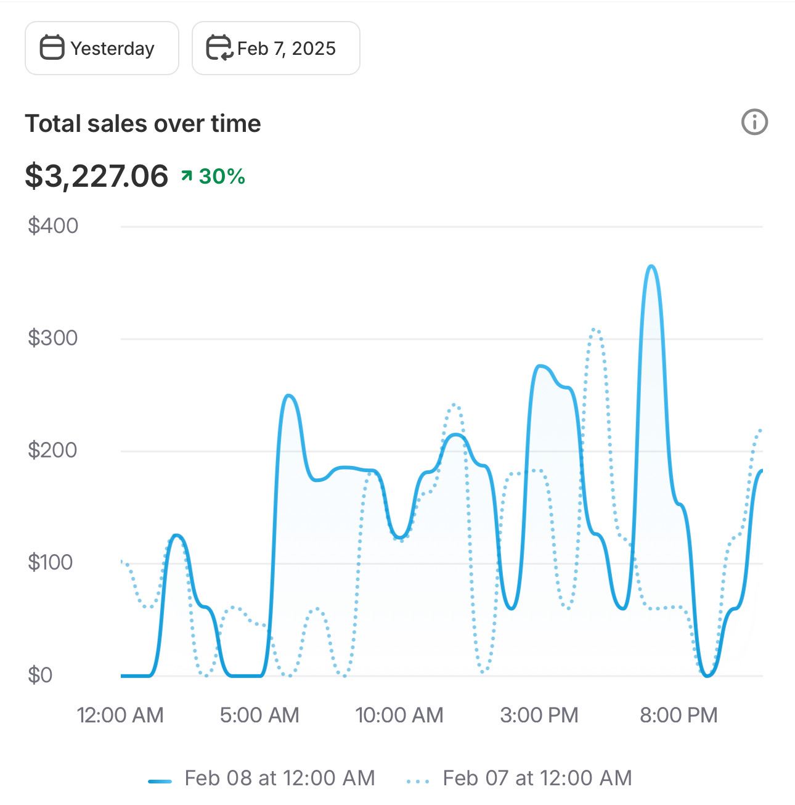Image resolution: width=795 pixels, height=805 pixels.
Task: Click the $3,227.06 total sales figure
Action: click(97, 176)
